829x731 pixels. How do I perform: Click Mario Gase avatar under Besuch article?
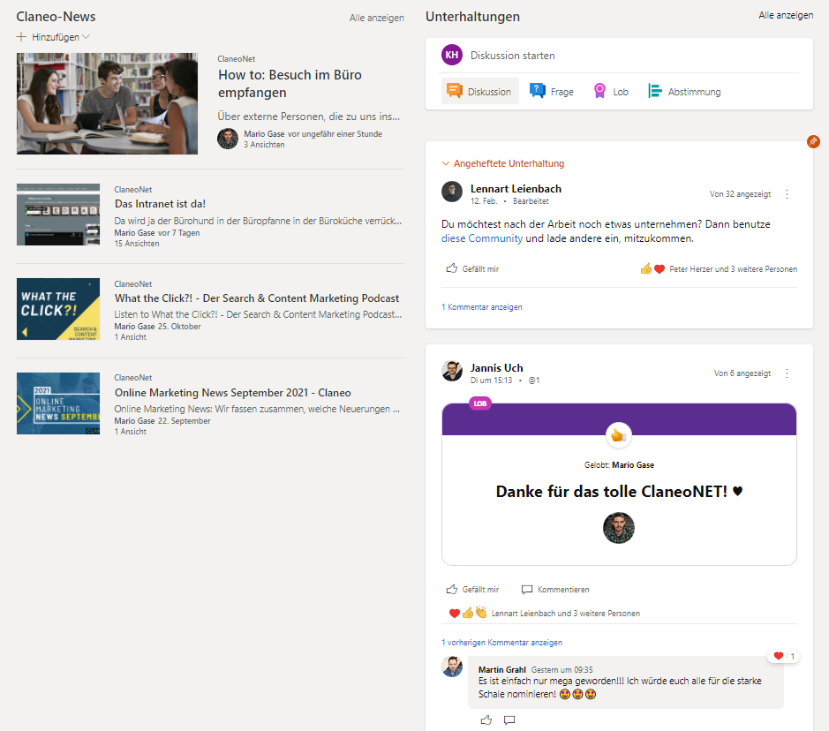(x=228, y=139)
